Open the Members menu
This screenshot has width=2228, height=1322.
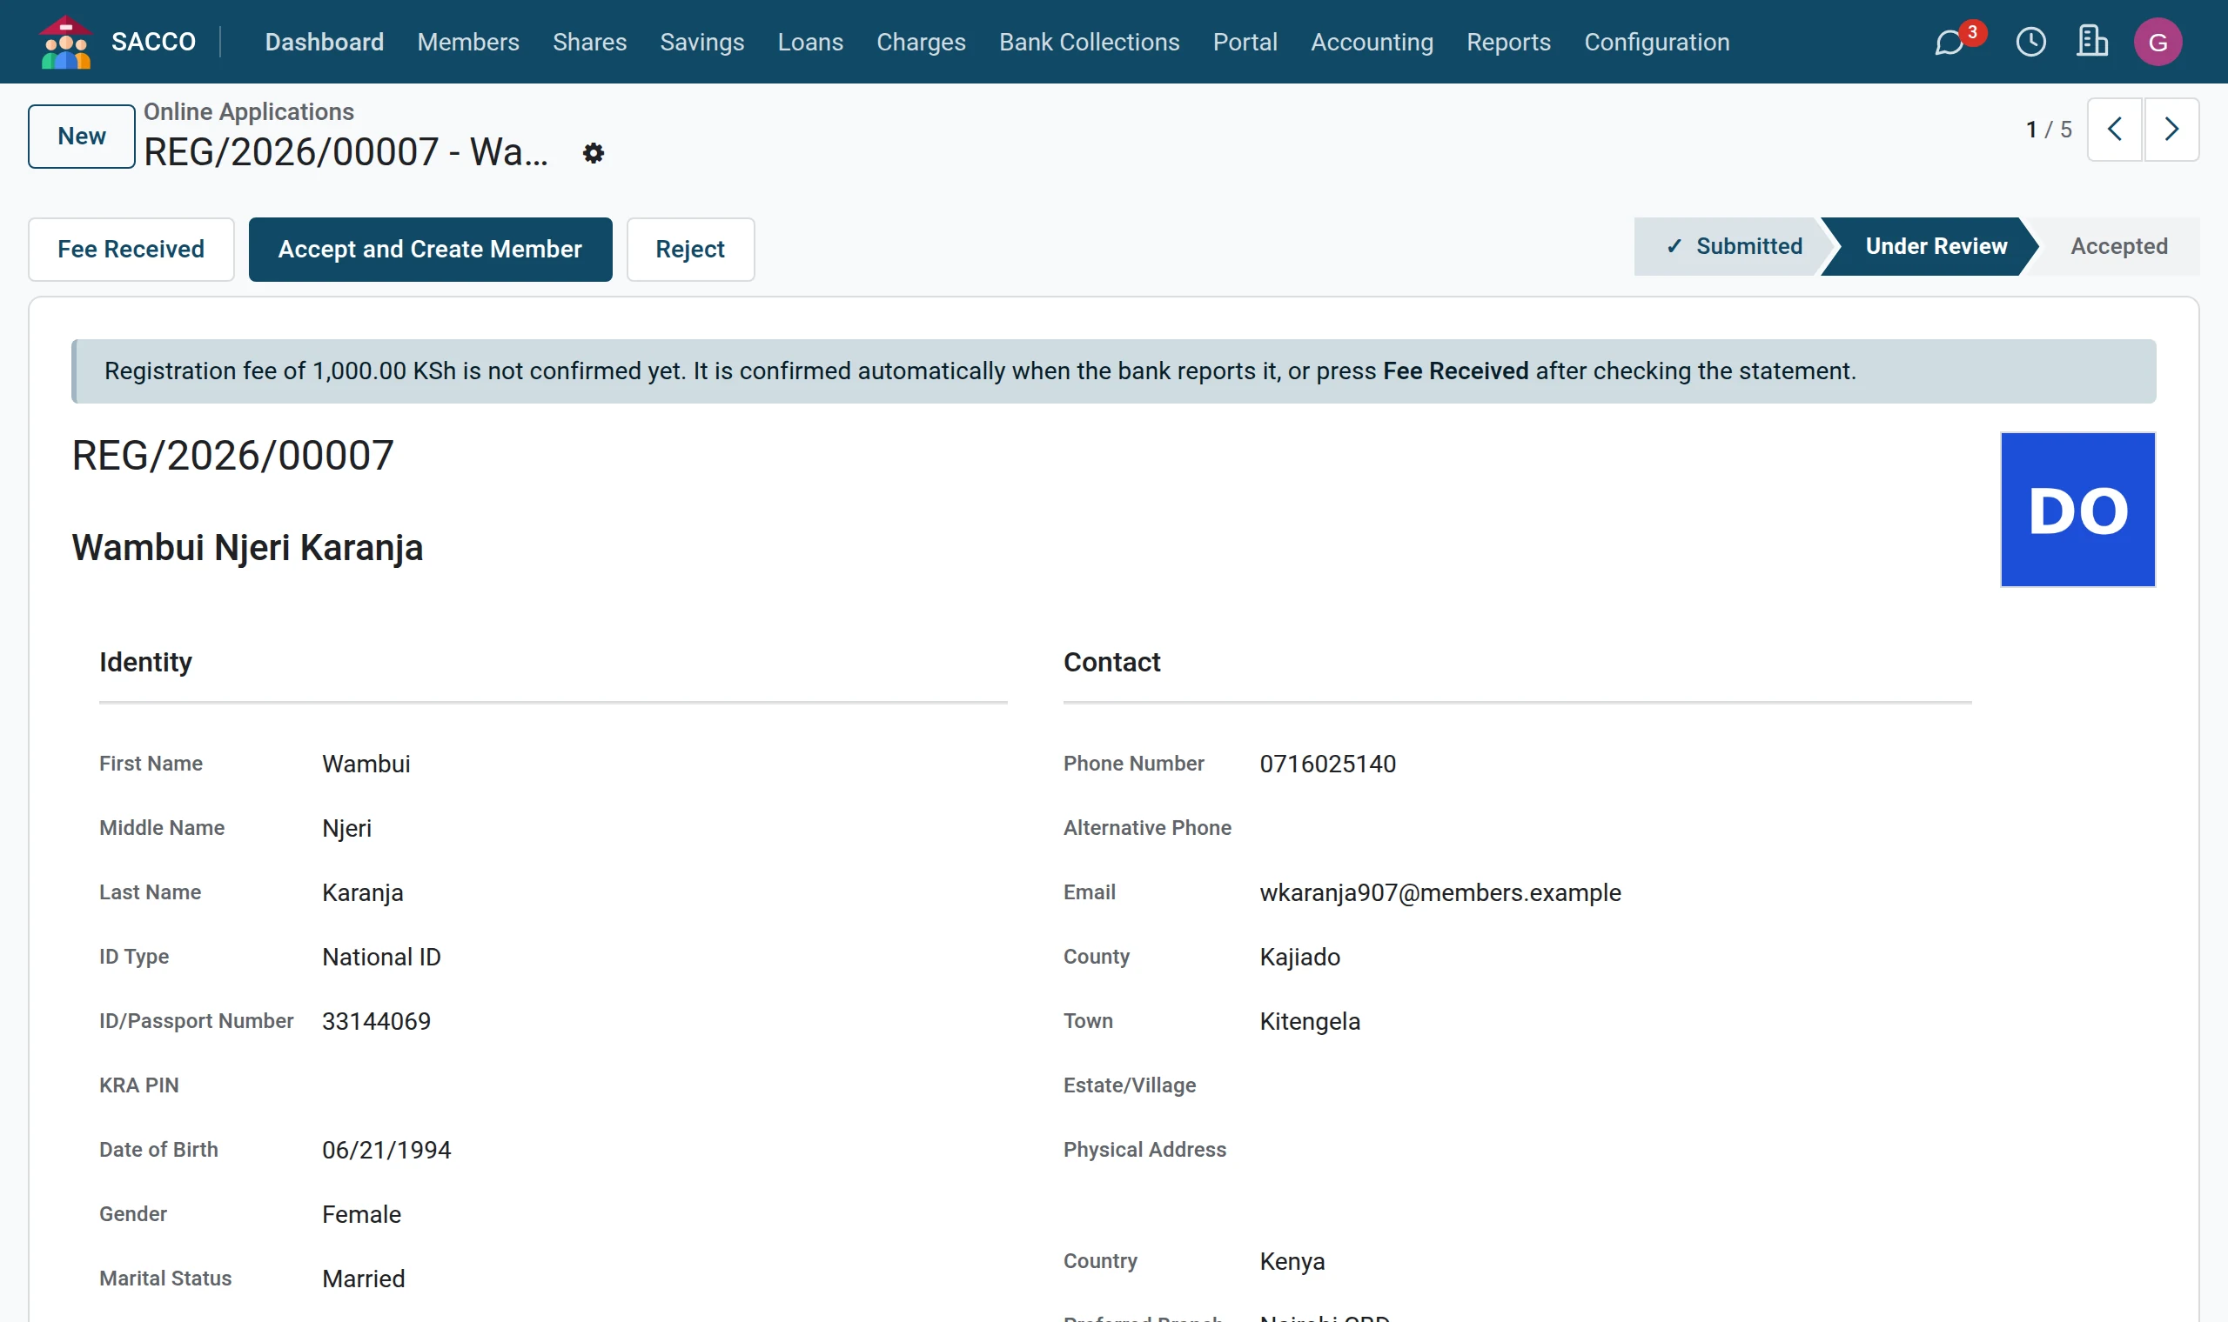pyautogui.click(x=468, y=42)
